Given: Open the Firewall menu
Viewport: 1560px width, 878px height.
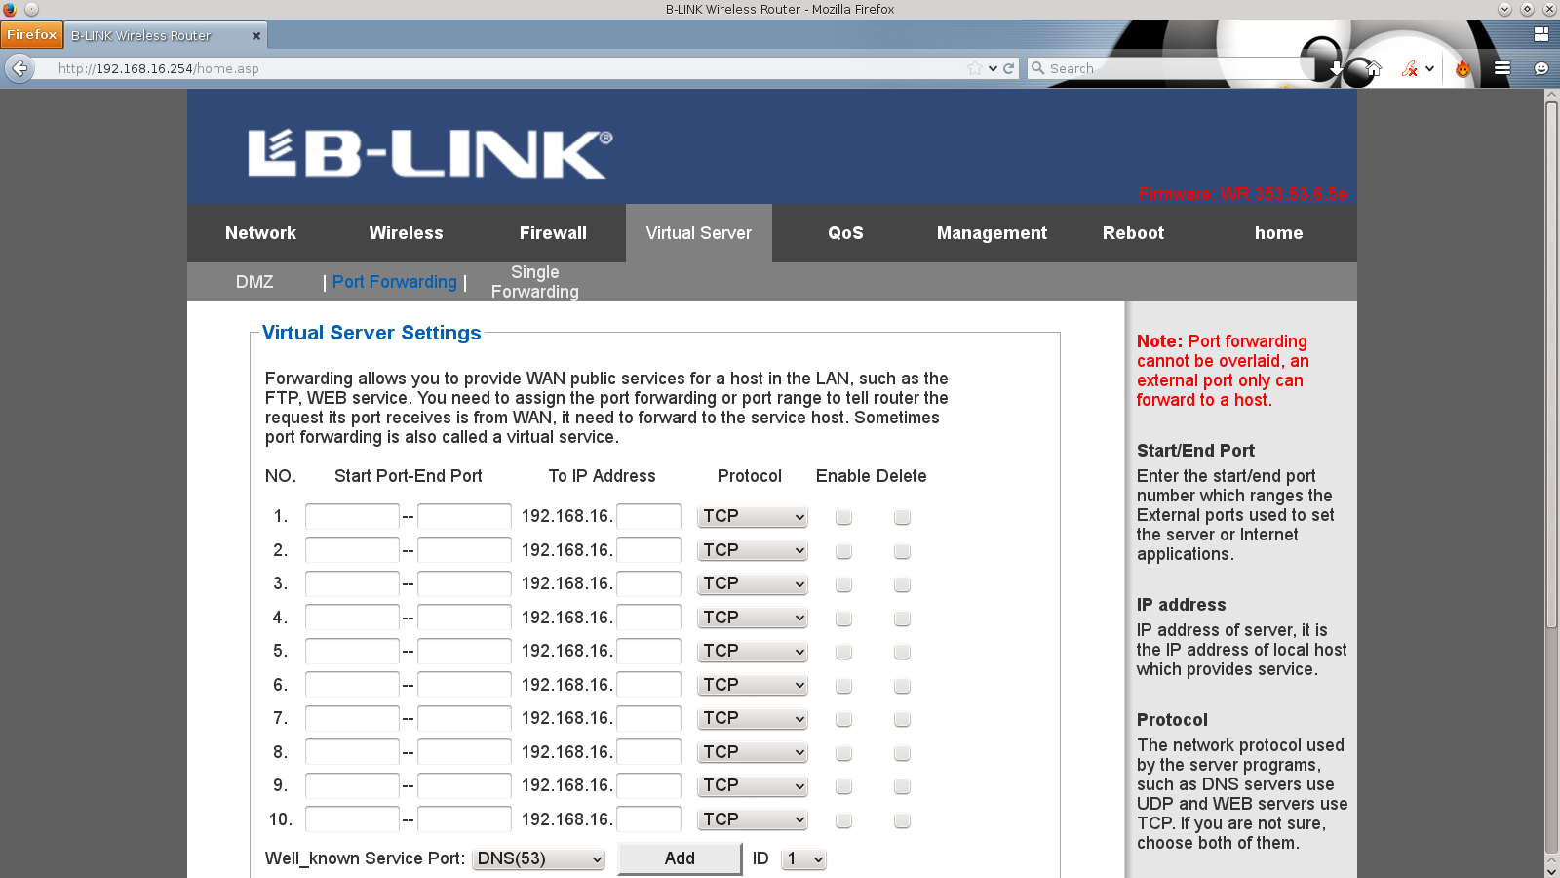Looking at the screenshot, I should click(553, 233).
